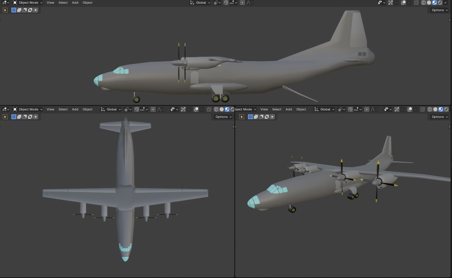
Task: Open pivot point dropdown in bottom-left viewport
Action: click(x=128, y=109)
